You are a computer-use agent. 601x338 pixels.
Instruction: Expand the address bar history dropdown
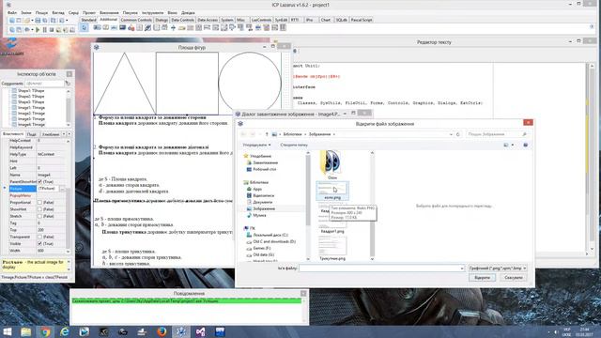[451, 134]
